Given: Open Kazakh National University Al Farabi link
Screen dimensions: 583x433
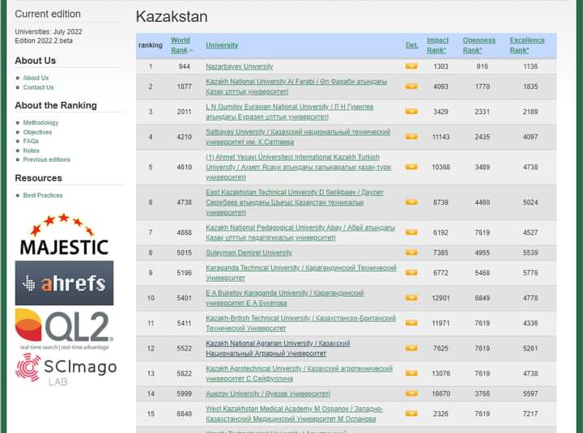Looking at the screenshot, I should pyautogui.click(x=296, y=87).
